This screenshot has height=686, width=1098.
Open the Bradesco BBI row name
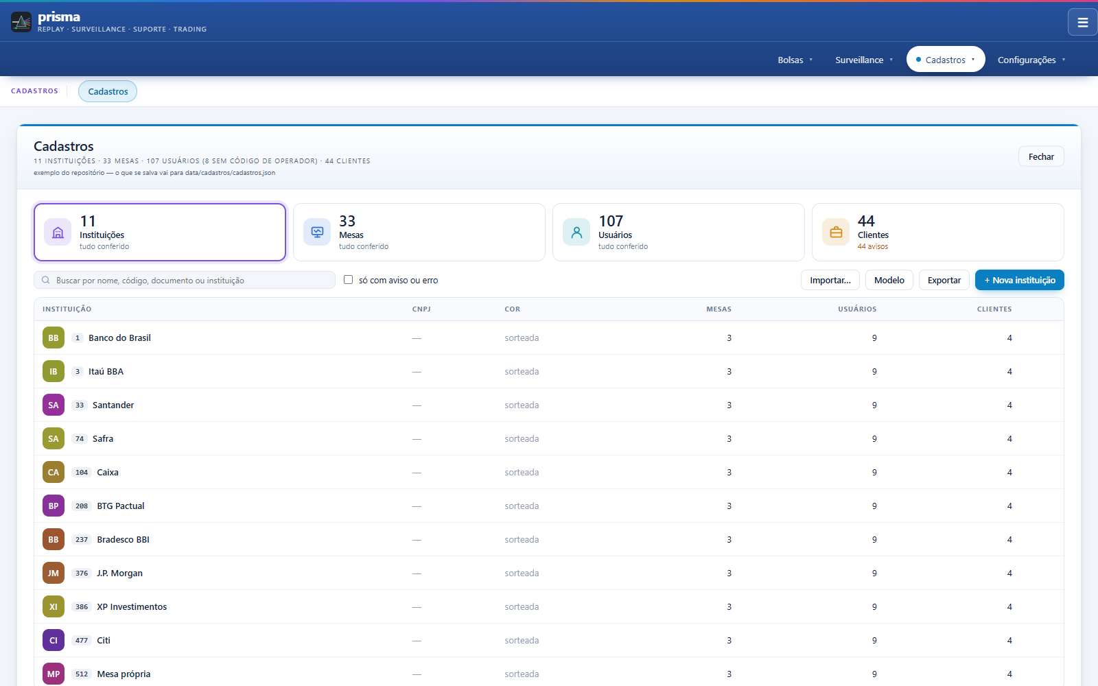(x=124, y=539)
